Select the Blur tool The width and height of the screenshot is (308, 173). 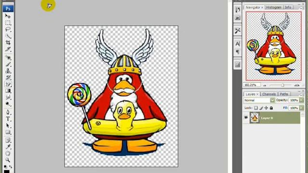tap(8, 97)
